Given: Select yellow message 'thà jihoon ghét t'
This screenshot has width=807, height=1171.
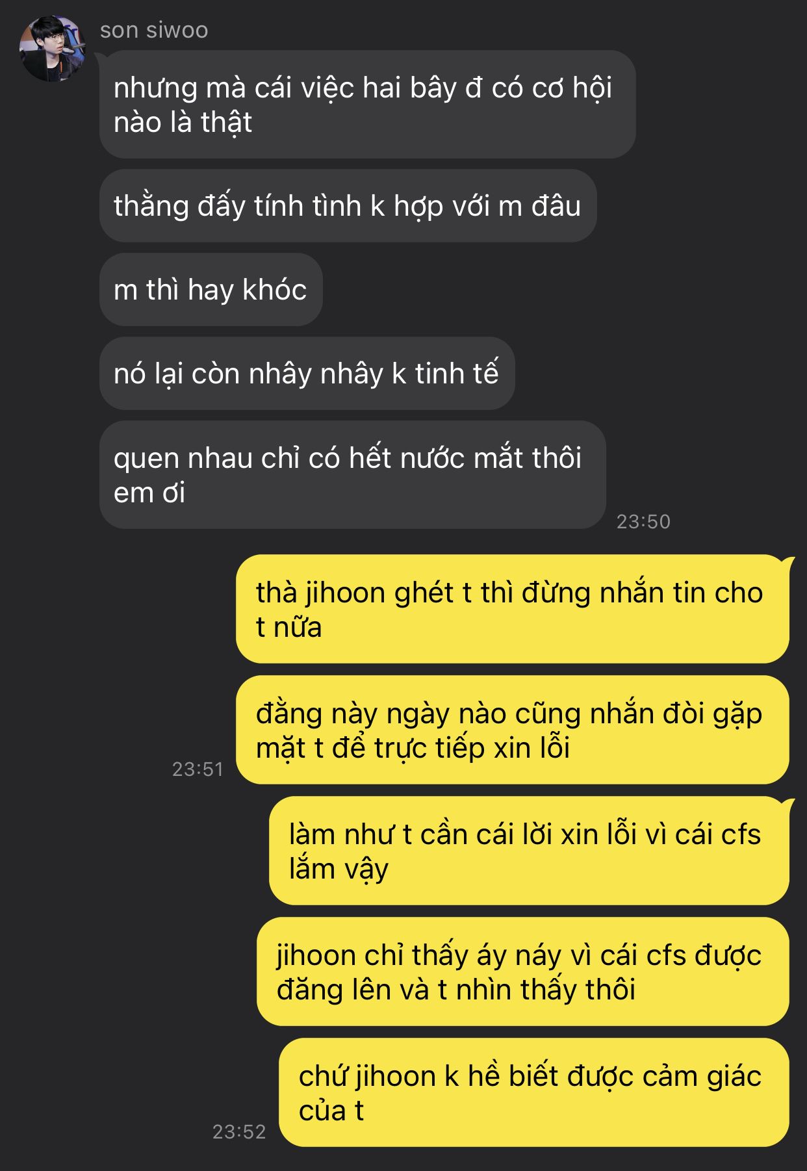Looking at the screenshot, I should [512, 610].
